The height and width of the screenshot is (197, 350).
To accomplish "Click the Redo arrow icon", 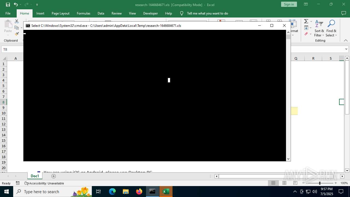I will (26, 4).
